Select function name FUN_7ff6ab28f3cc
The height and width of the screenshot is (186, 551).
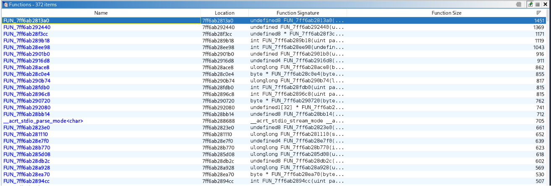point(26,34)
